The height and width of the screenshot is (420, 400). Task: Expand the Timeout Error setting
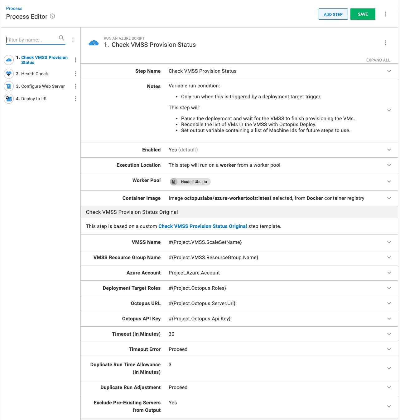point(389,349)
